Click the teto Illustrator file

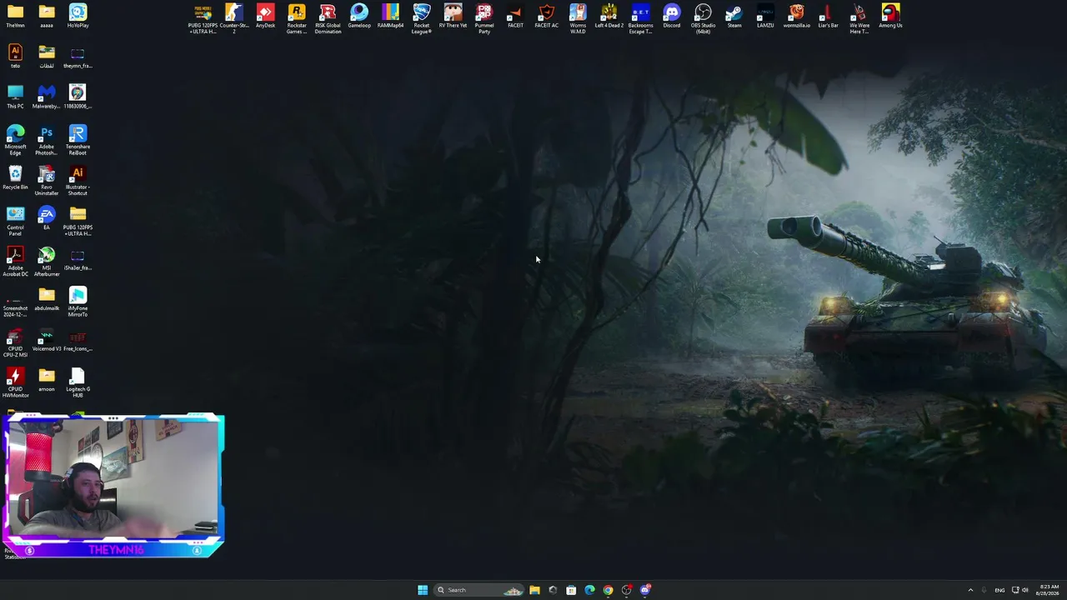[15, 57]
